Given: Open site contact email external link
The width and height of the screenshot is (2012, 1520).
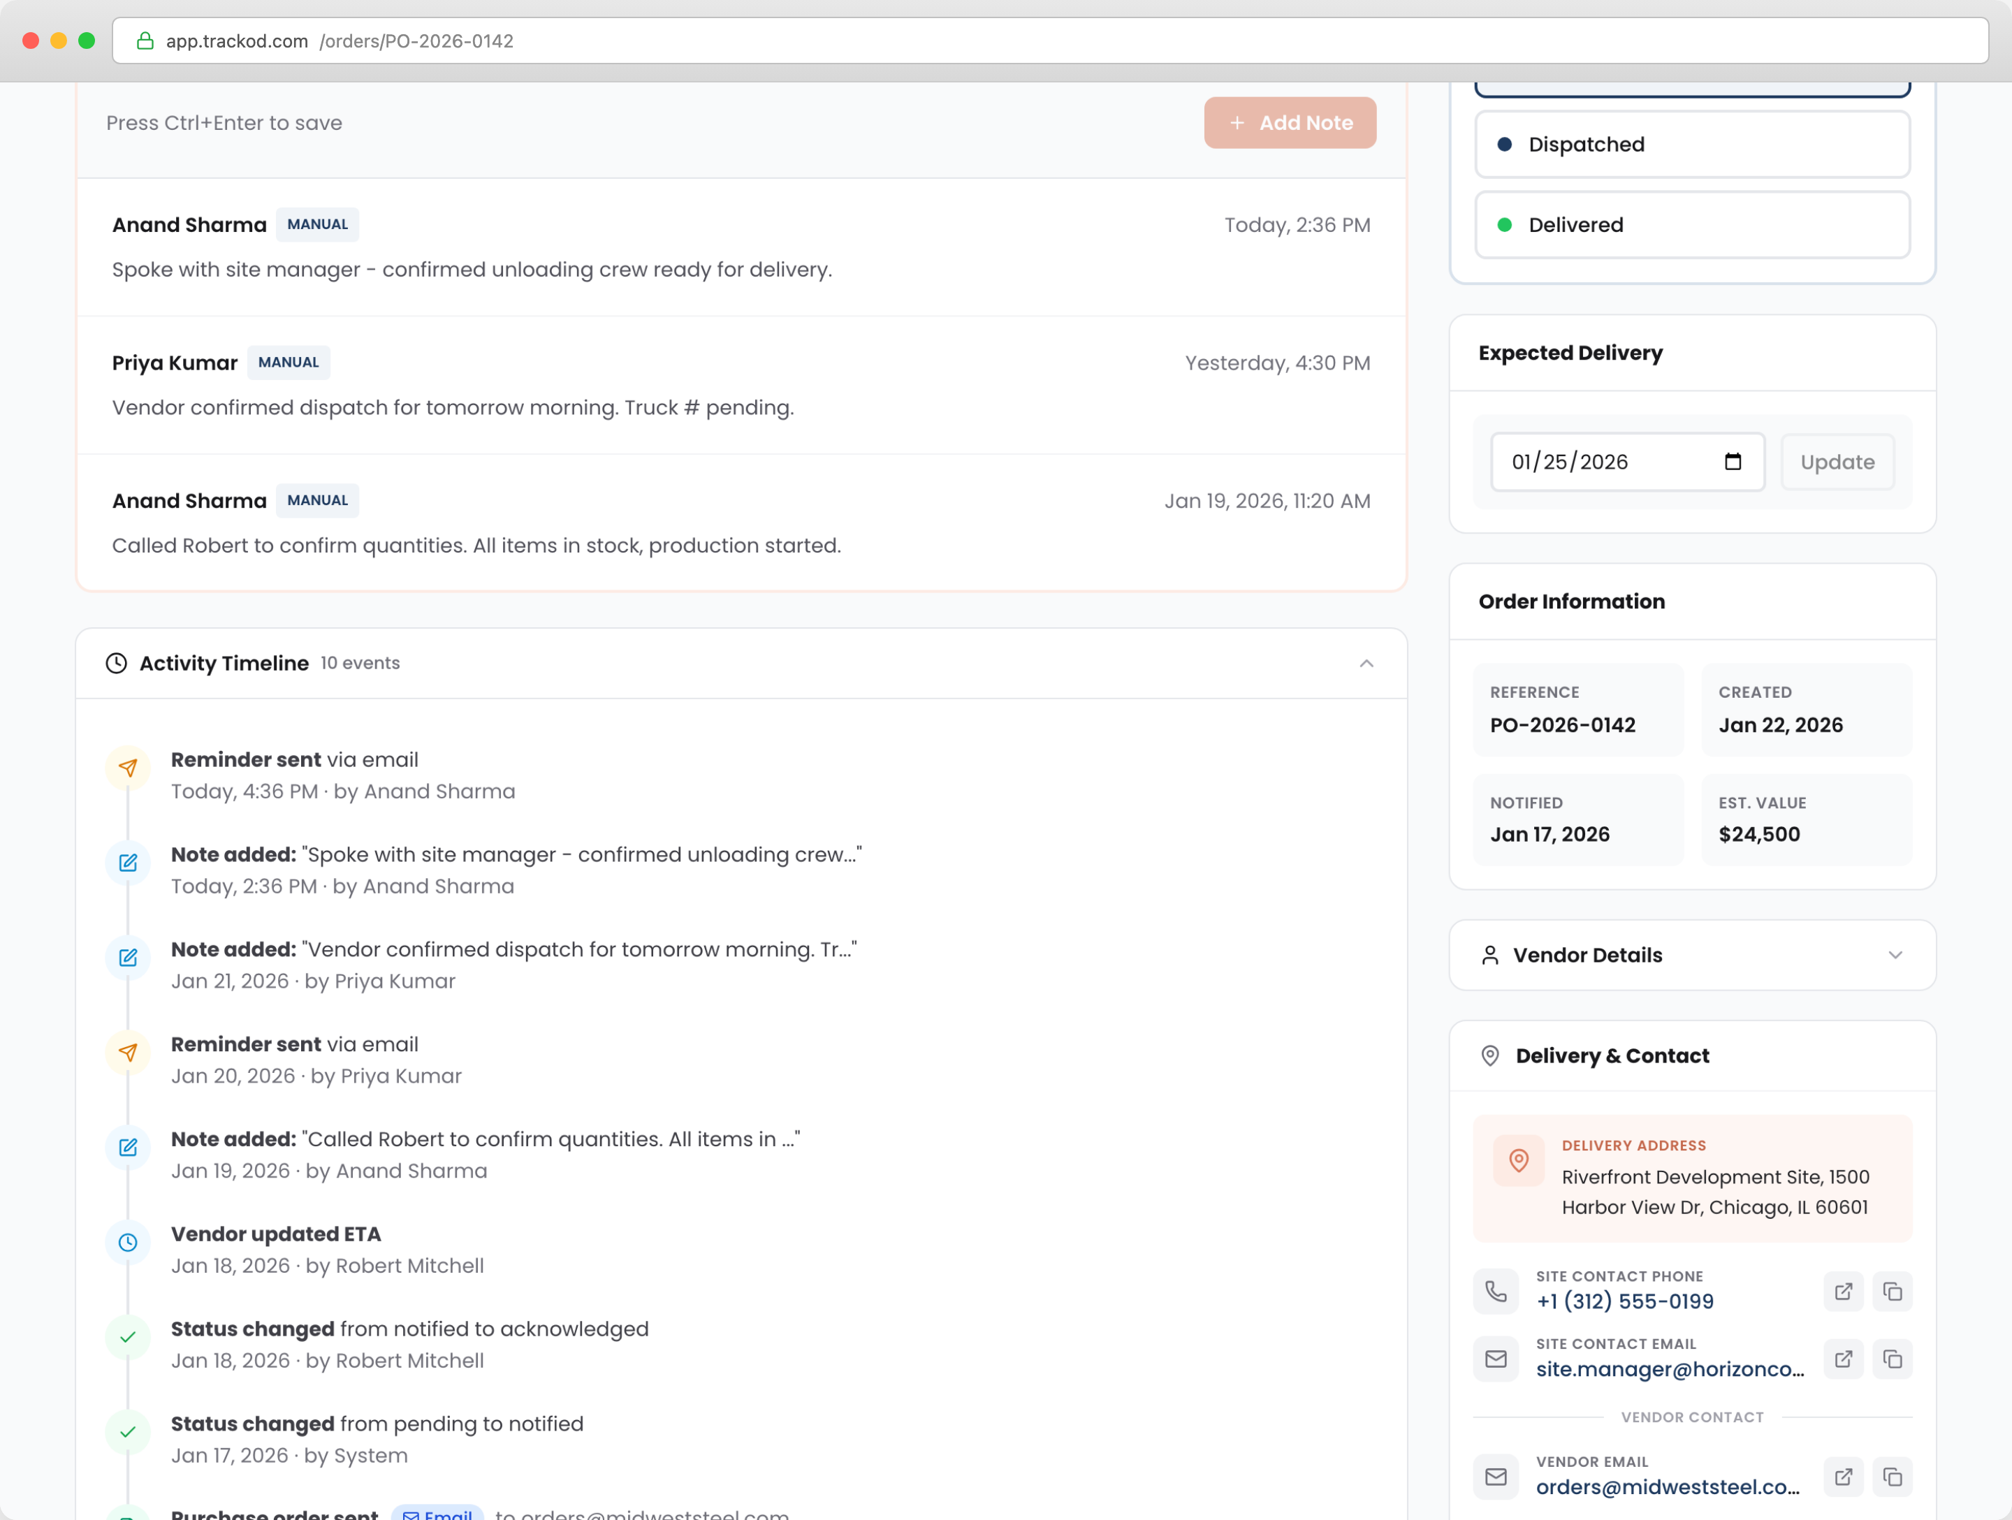Looking at the screenshot, I should coord(1844,1359).
